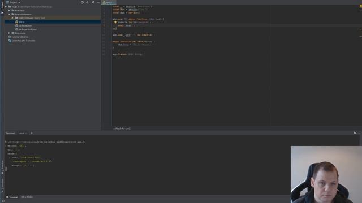Select package-lock.json file in tree
The image size is (362, 203).
tap(26, 29)
